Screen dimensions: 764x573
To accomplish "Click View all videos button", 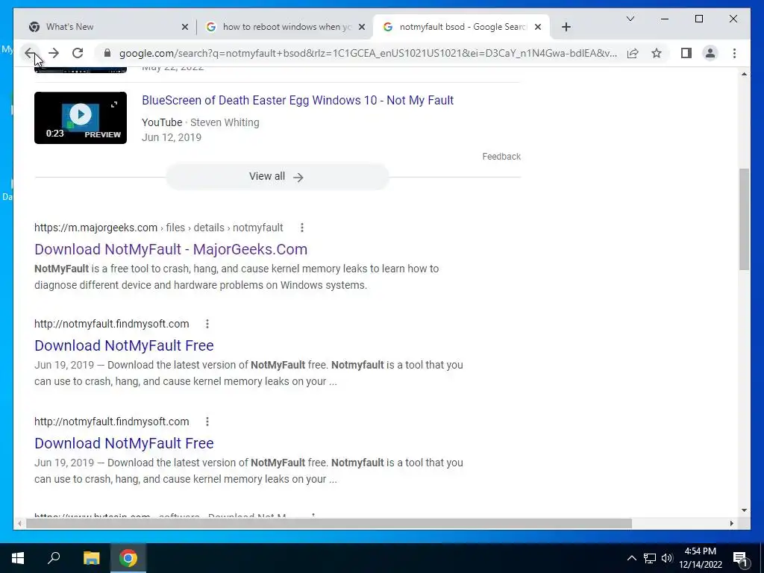I will (x=277, y=176).
